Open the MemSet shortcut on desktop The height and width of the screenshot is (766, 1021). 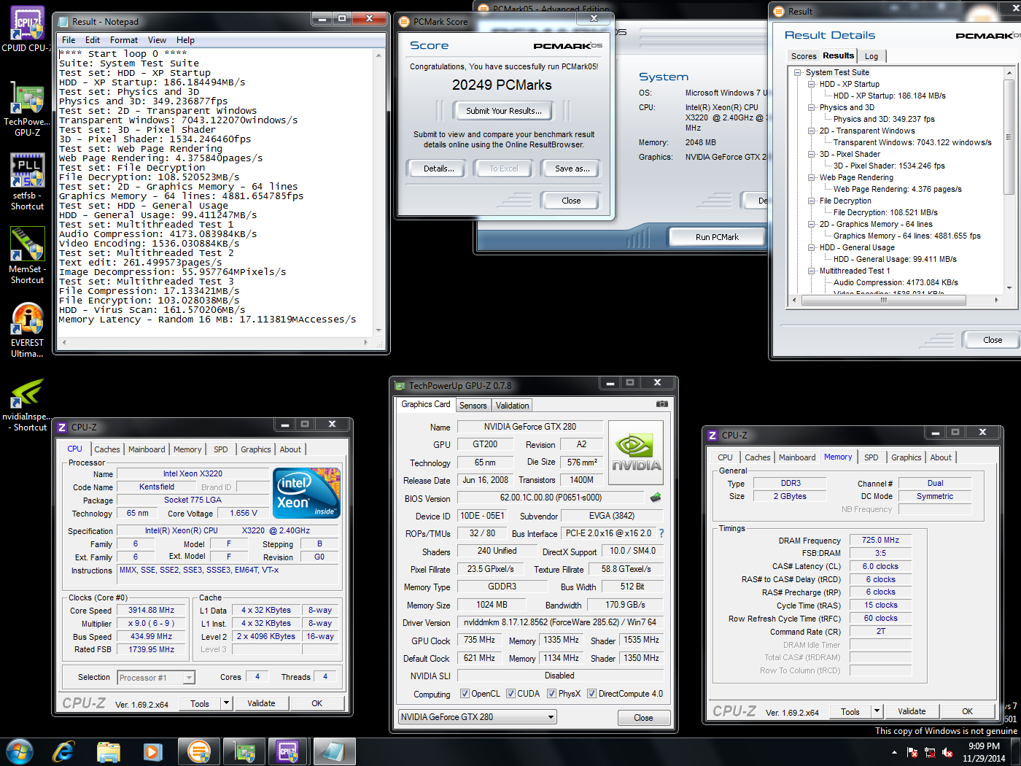click(x=27, y=255)
